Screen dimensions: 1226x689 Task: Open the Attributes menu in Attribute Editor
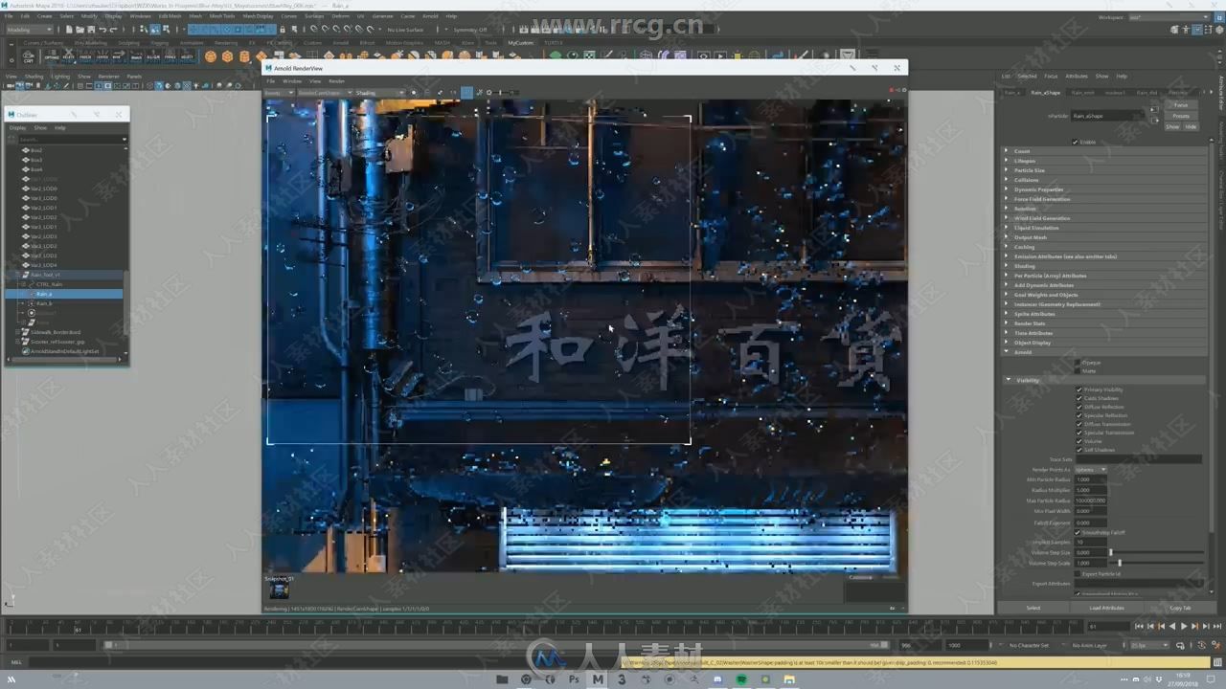(x=1077, y=76)
